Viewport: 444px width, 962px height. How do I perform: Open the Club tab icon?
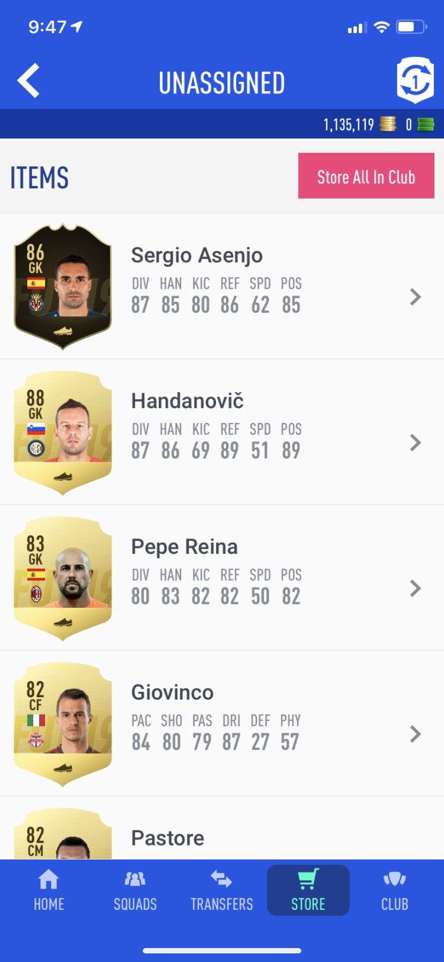(395, 891)
